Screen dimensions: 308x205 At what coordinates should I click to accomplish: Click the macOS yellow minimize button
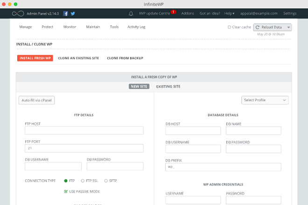[10, 4]
